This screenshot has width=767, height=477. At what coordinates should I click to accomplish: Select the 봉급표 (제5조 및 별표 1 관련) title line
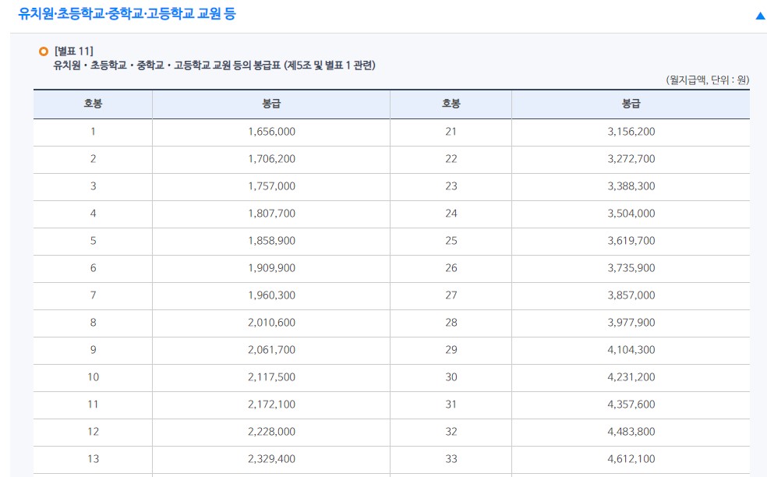coord(214,65)
